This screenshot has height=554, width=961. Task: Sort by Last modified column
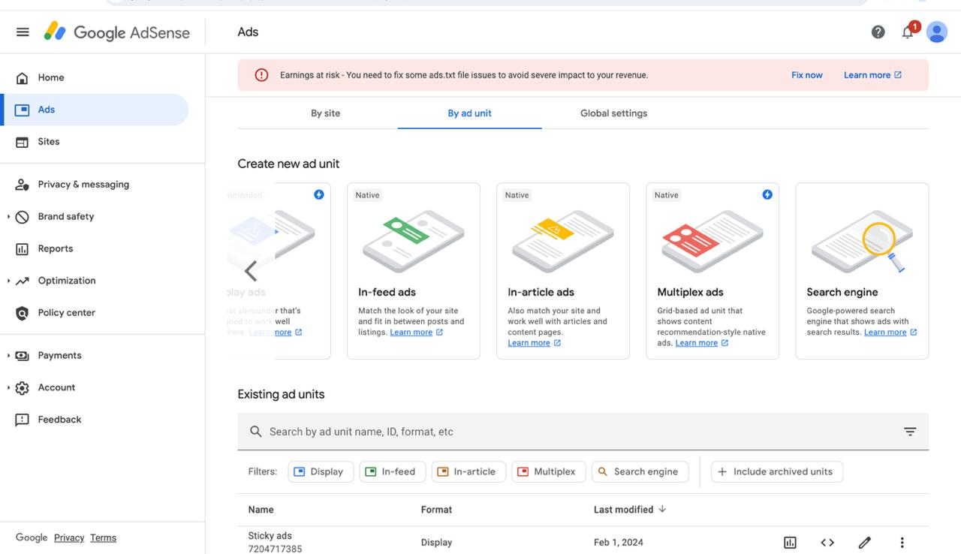click(630, 510)
